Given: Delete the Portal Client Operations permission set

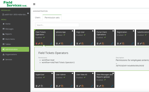Looking at the screenshot, I should point(97,44).
